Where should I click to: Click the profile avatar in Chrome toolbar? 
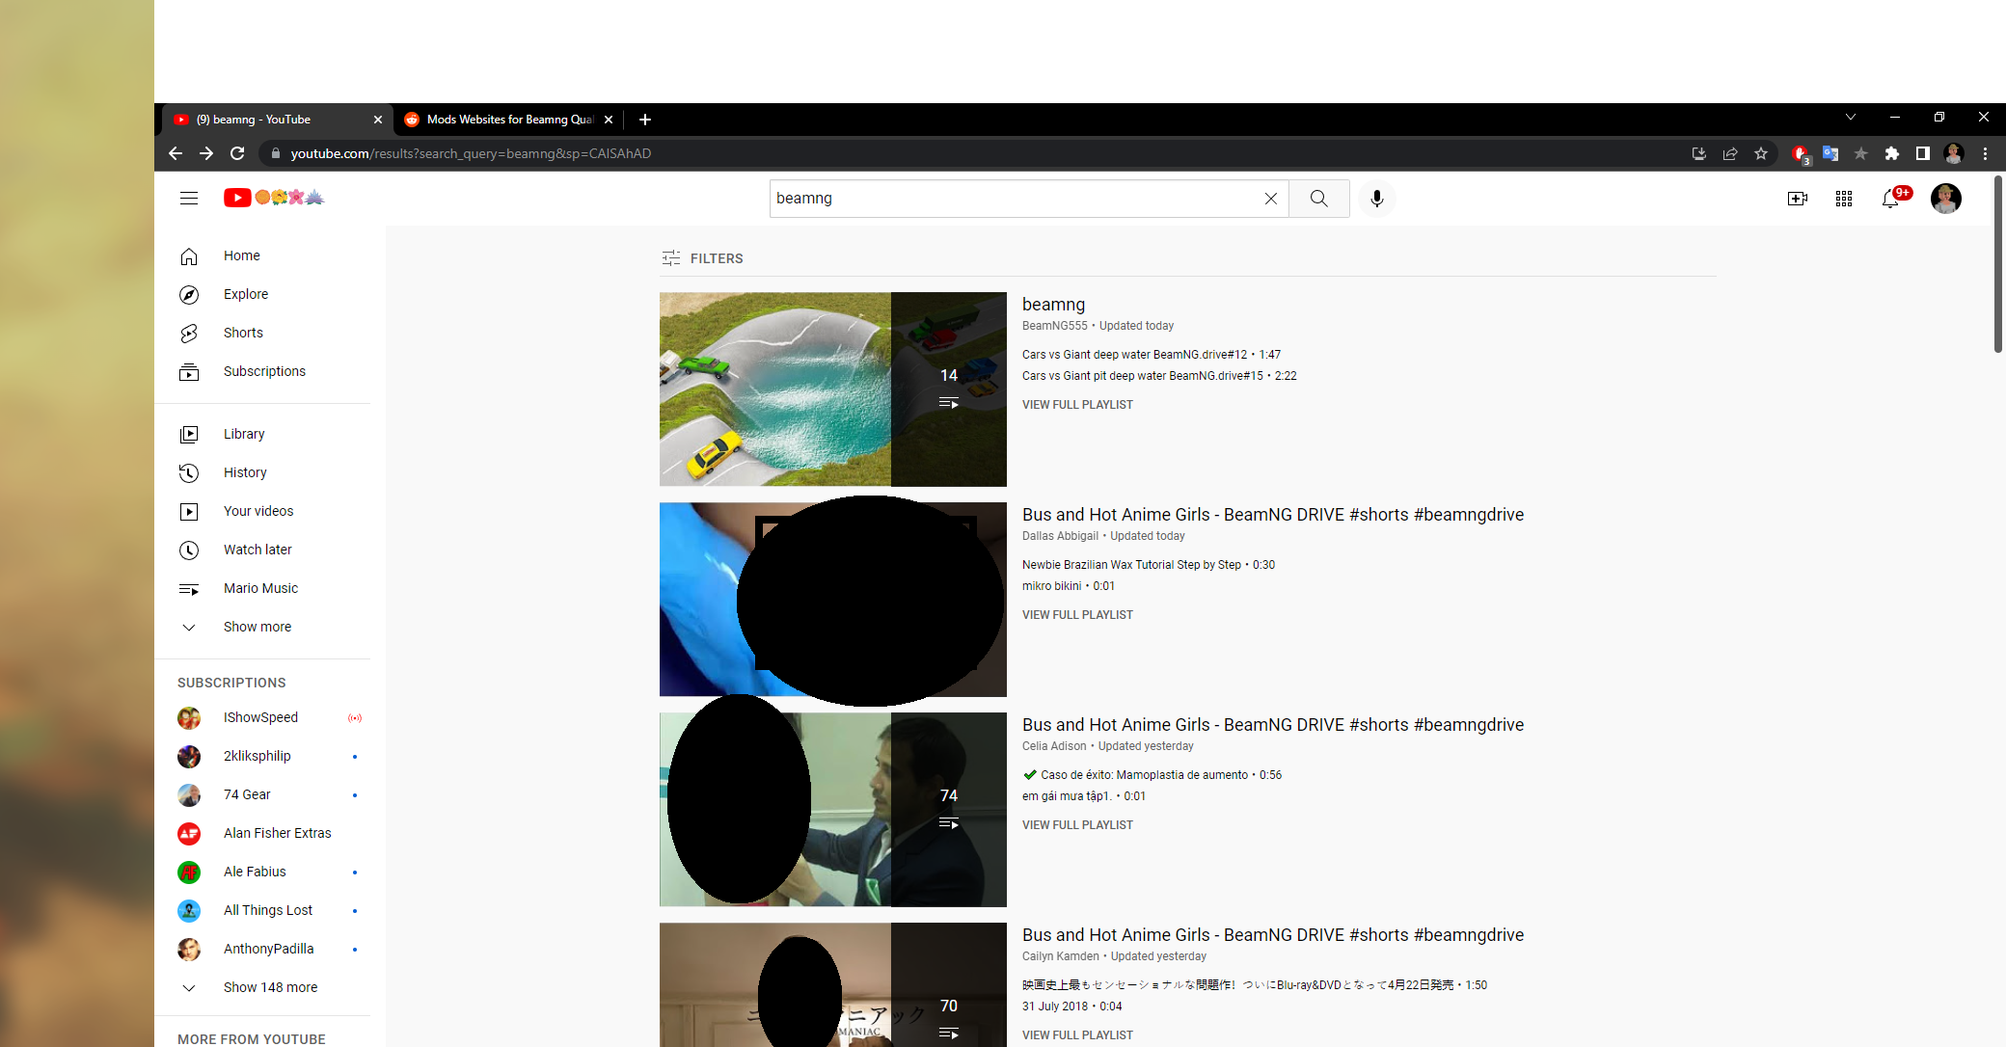click(1954, 153)
